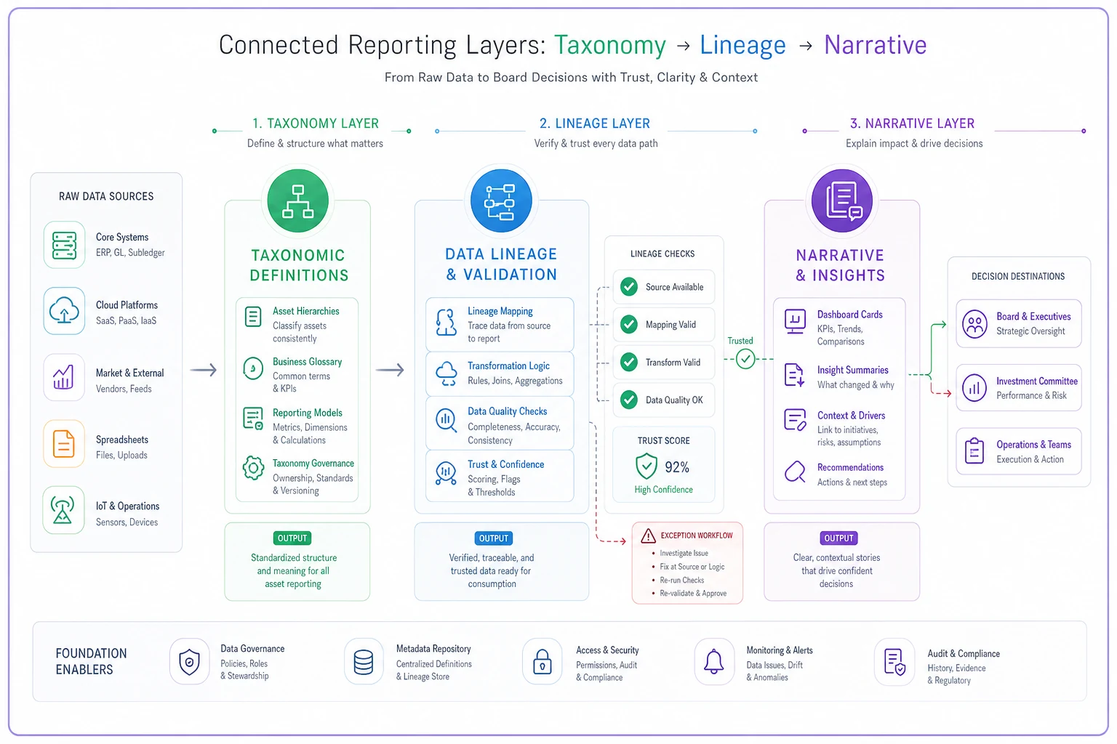This screenshot has width=1117, height=744.
Task: Click the green check beside Mapping Valid
Action: (x=629, y=325)
